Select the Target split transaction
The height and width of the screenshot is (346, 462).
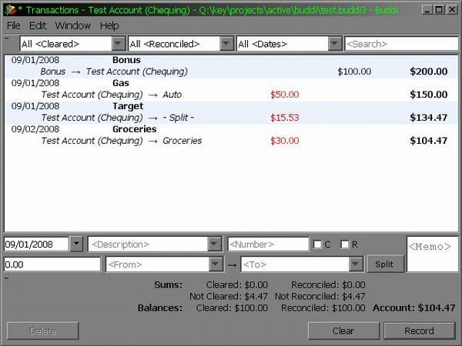point(231,112)
